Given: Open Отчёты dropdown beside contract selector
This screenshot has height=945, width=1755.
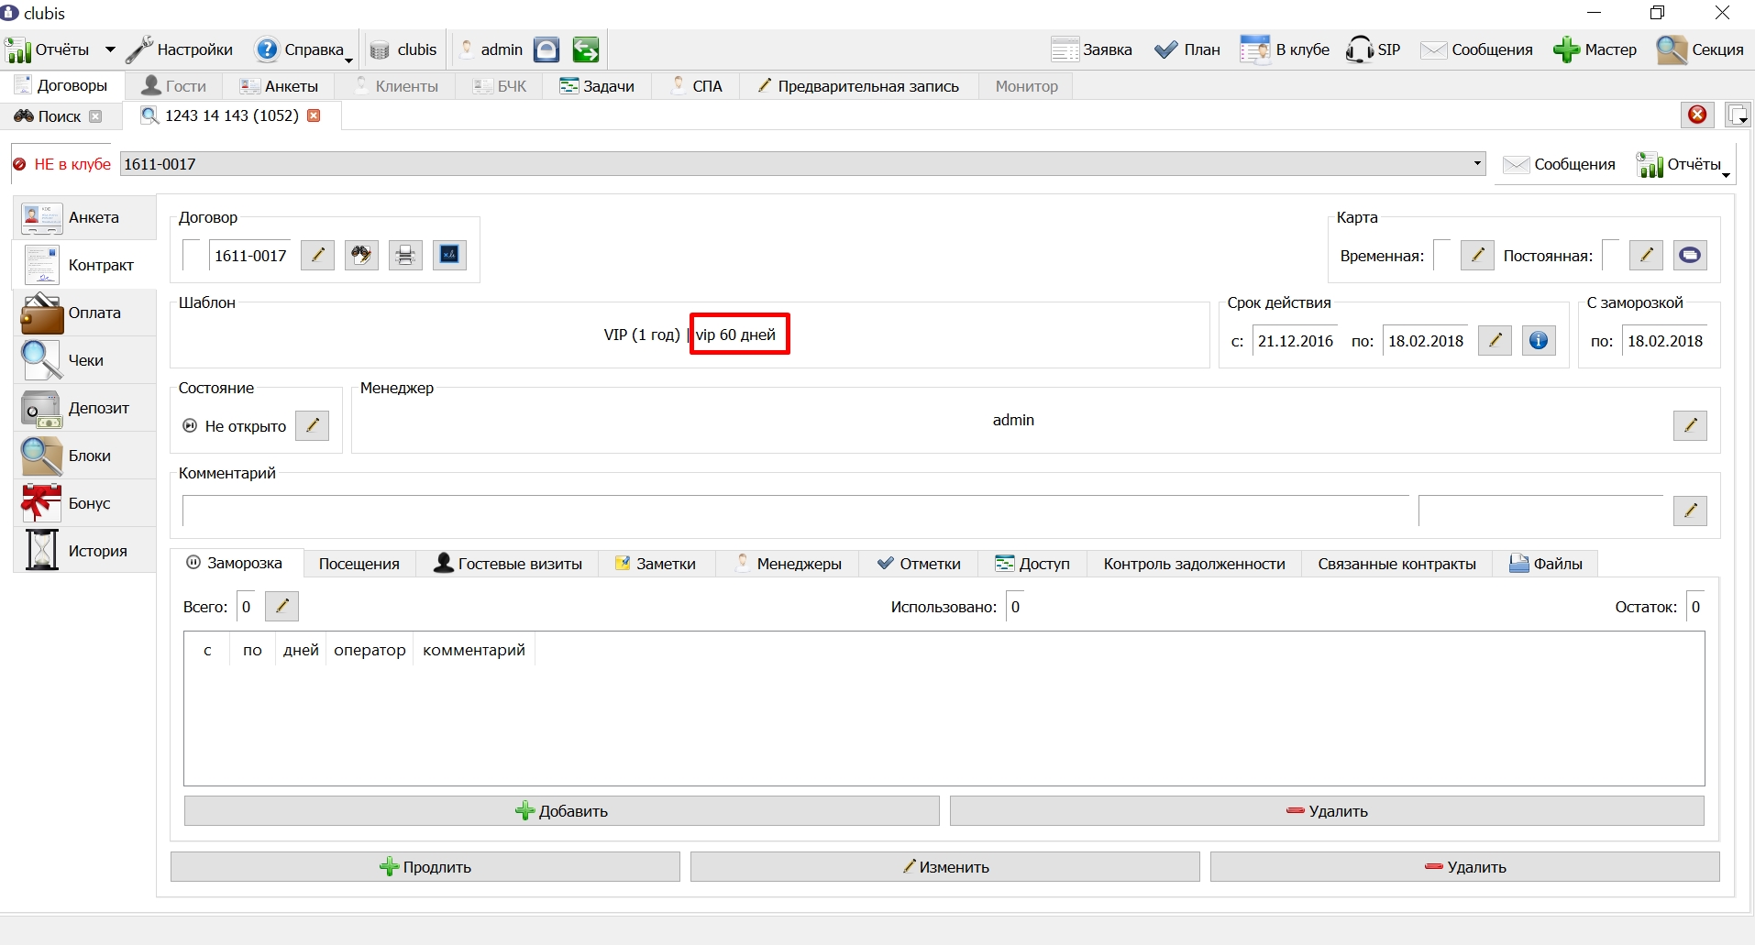Looking at the screenshot, I should tap(1683, 164).
